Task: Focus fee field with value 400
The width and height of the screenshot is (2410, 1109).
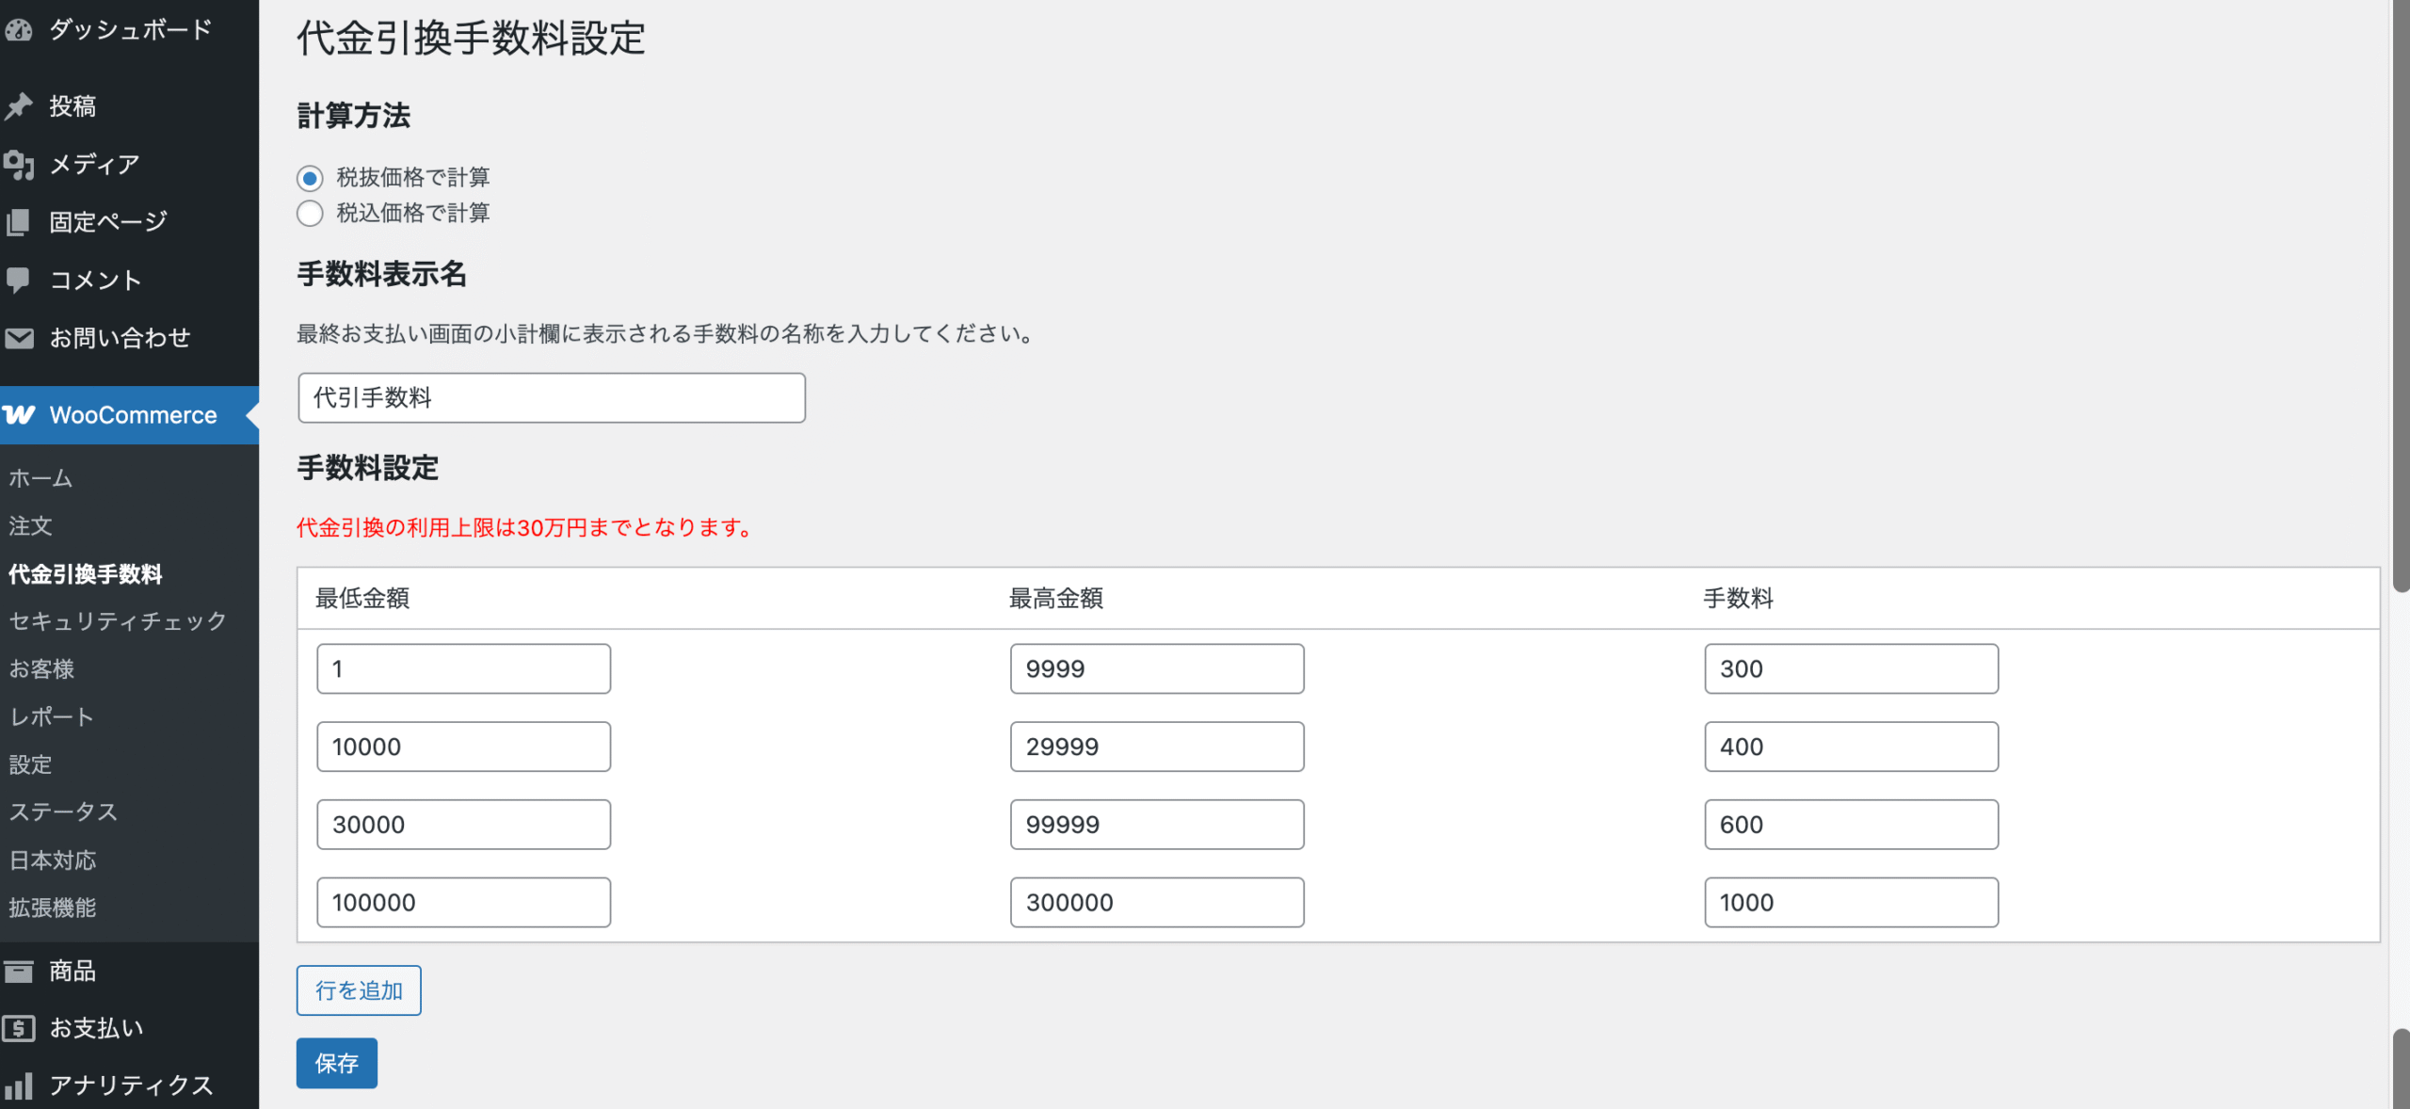Action: 1851,747
